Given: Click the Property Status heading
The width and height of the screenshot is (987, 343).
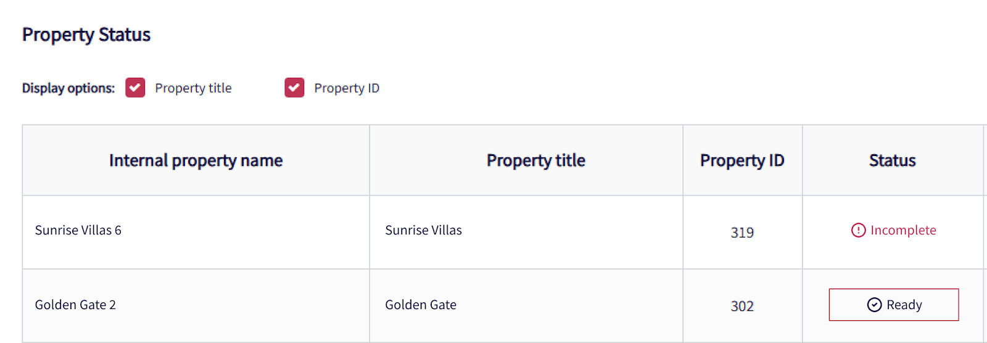Looking at the screenshot, I should pyautogui.click(x=86, y=35).
